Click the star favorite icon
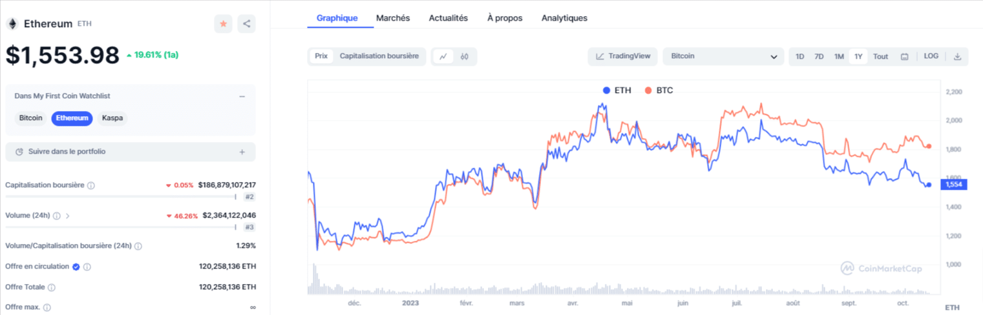This screenshot has height=315, width=983. [223, 24]
